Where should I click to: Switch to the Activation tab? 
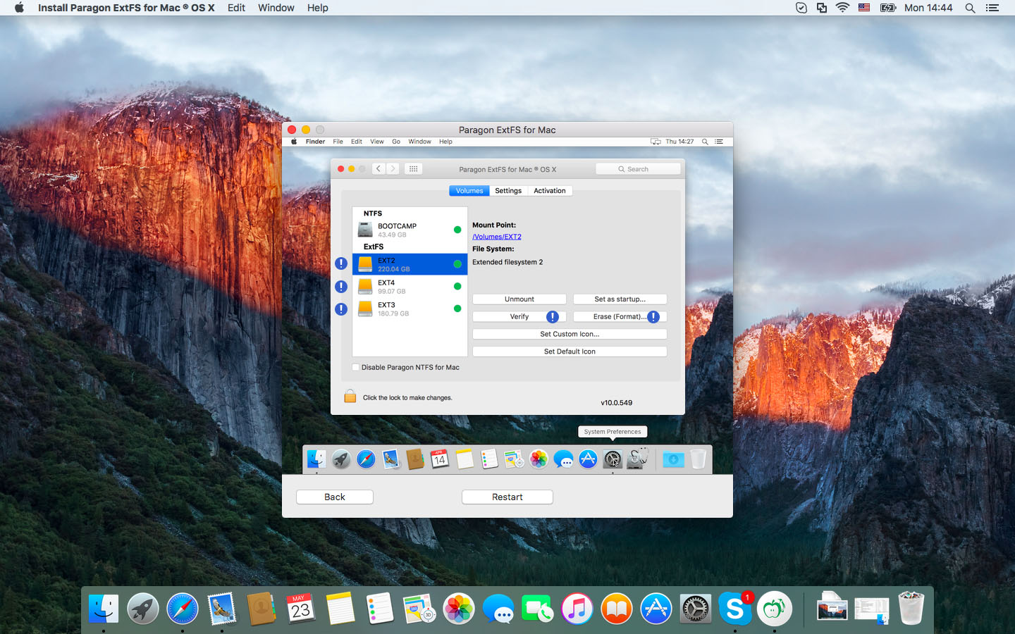(x=550, y=191)
